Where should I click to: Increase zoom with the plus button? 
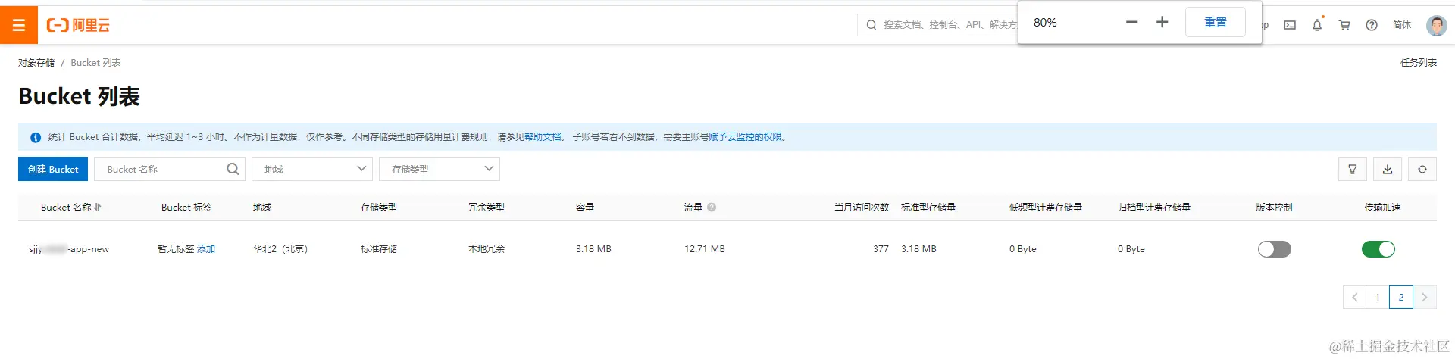(1162, 22)
